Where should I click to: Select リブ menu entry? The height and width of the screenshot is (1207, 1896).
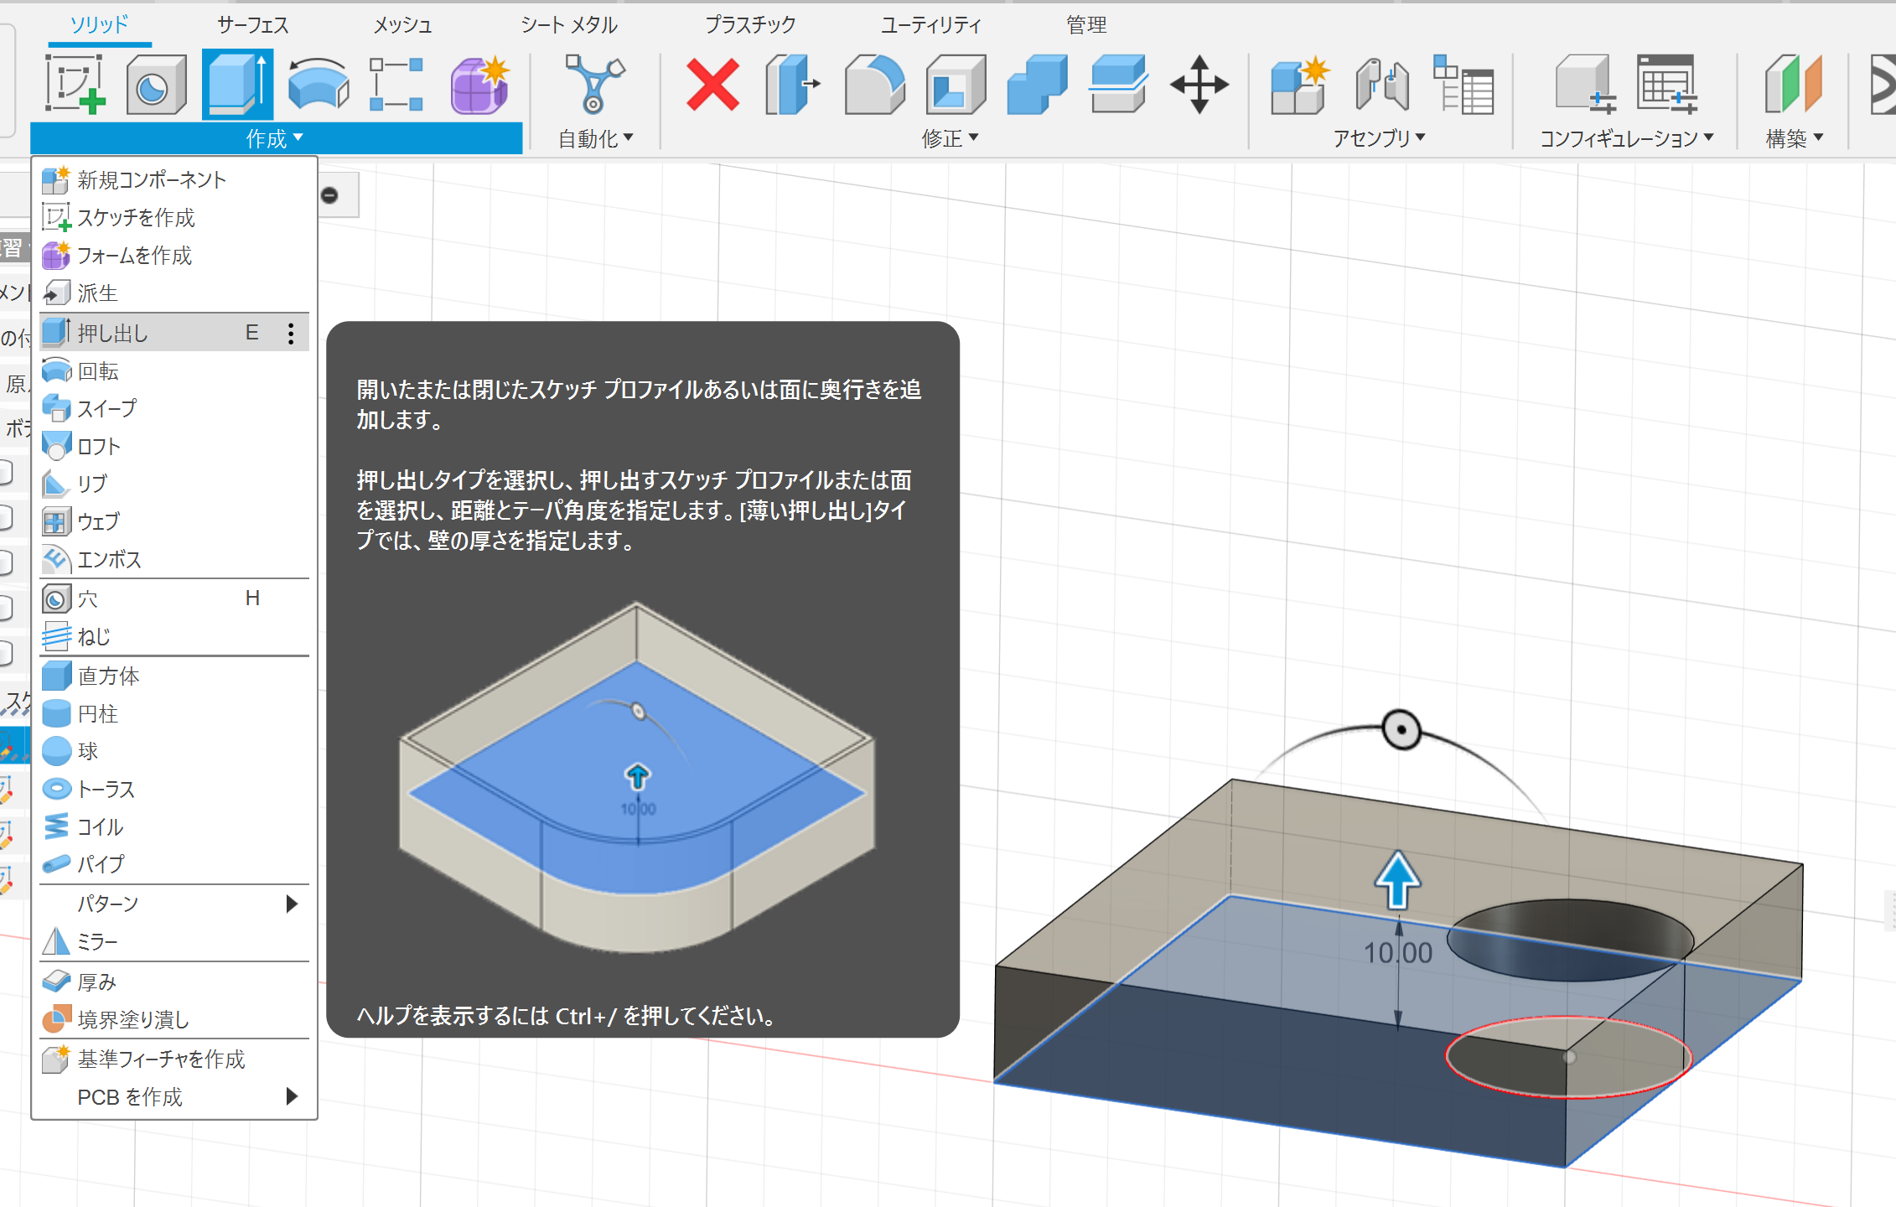coord(174,484)
